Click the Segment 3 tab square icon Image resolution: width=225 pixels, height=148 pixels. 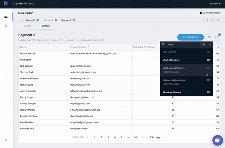[x=38, y=20]
